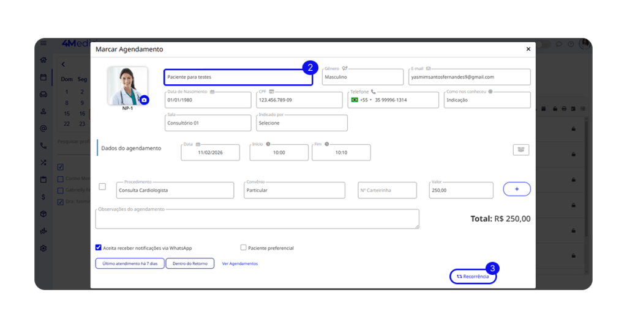Close the Marcar Agendamento dialog
The width and height of the screenshot is (627, 328).
click(x=528, y=49)
